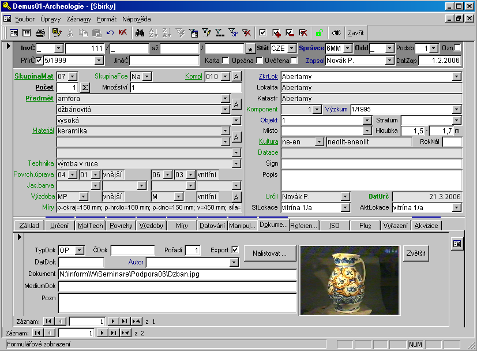Click the asterisk button after inventory number
Image resolution: width=477 pixels, height=351 pixels.
coord(250,48)
